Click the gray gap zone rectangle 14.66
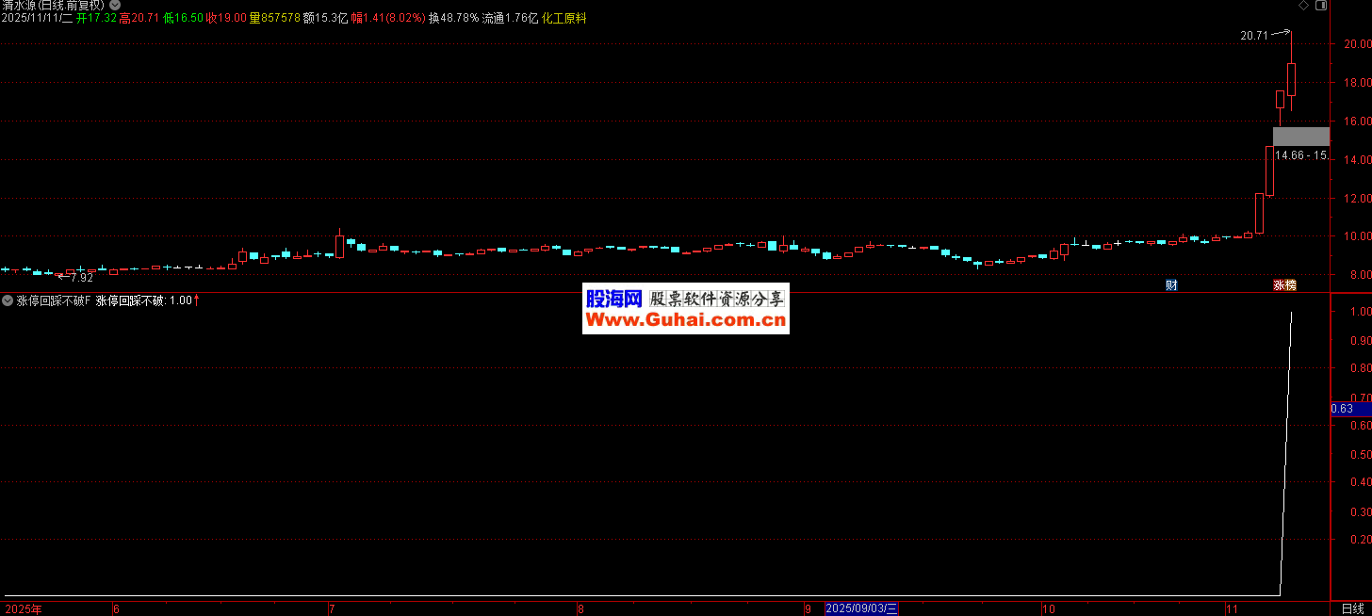Image resolution: width=1372 pixels, height=616 pixels. (1300, 136)
